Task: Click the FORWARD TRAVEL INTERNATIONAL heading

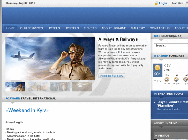Action: [x=31, y=99]
